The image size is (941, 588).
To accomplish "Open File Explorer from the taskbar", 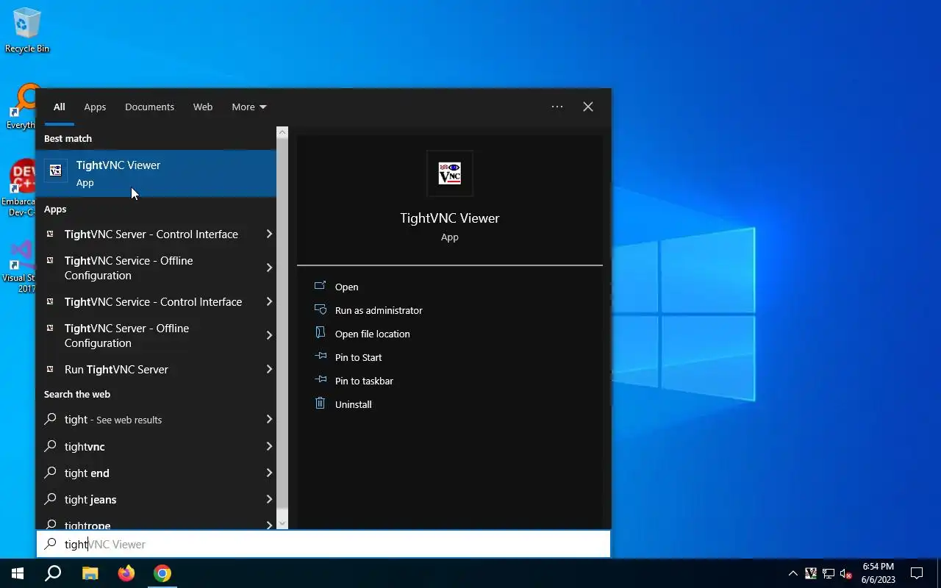I will click(x=90, y=573).
